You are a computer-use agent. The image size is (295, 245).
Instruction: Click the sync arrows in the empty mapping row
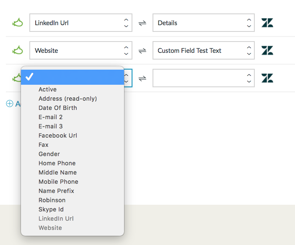[x=142, y=78]
